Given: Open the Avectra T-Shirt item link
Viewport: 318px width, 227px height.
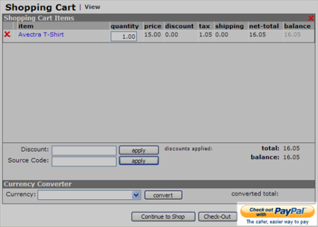Looking at the screenshot, I should pos(41,35).
